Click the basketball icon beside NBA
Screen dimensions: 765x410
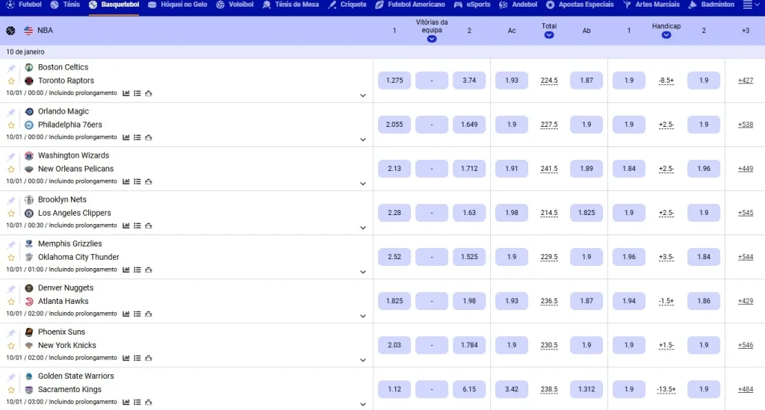point(10,31)
